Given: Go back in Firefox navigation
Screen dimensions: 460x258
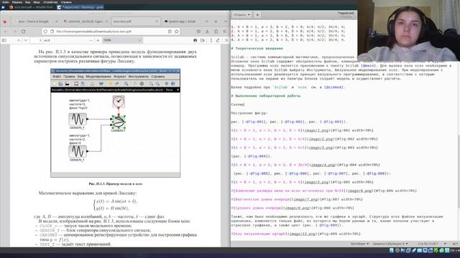Looking at the screenshot, I should 6,32.
